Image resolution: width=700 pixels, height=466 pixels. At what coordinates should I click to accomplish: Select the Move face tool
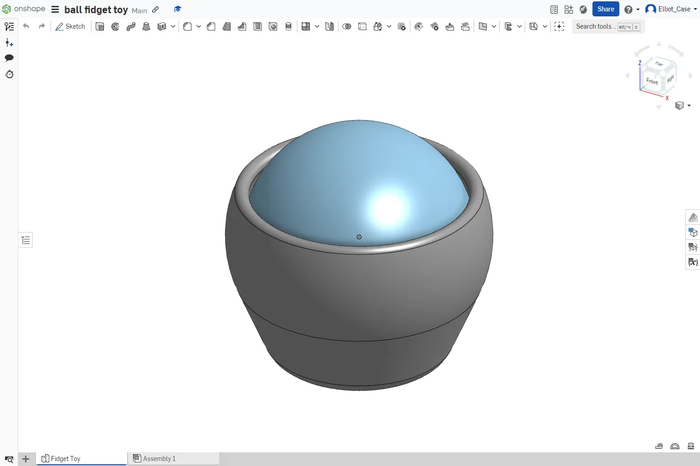pos(450,26)
